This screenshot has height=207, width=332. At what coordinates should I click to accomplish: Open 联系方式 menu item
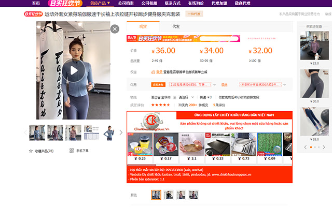tap(173, 3)
